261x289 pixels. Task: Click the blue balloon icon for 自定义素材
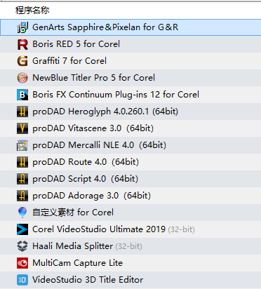tap(22, 213)
